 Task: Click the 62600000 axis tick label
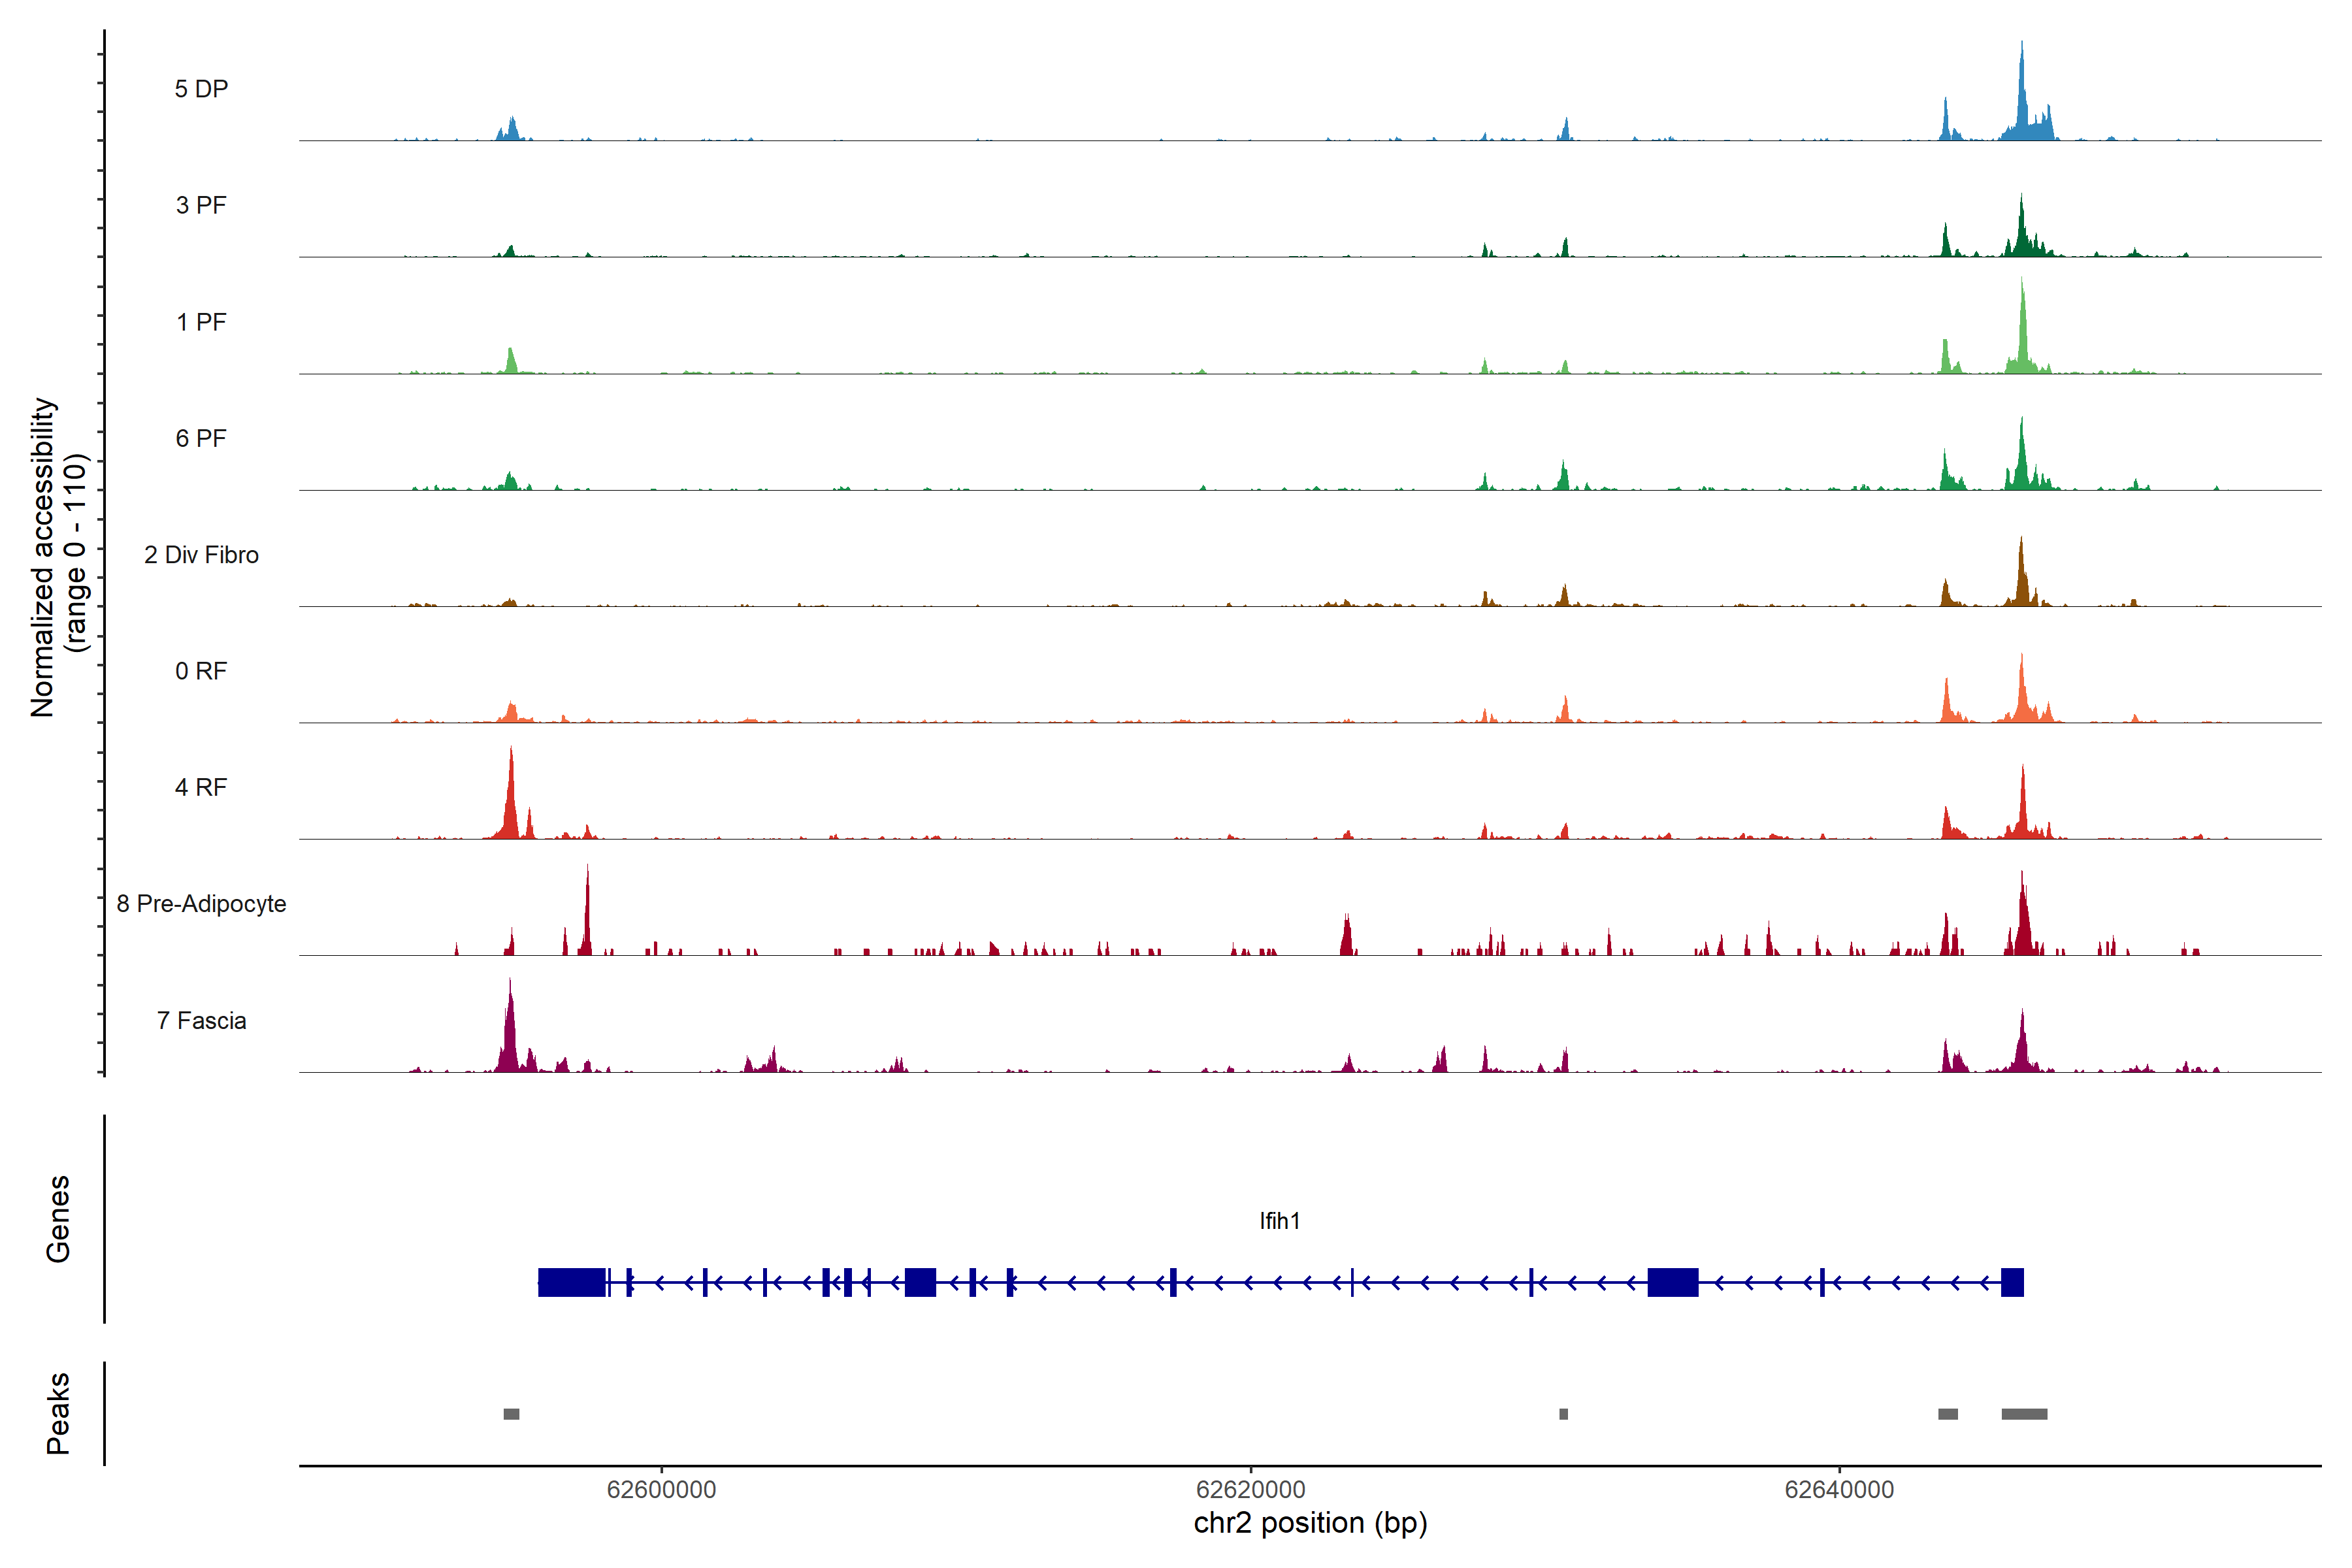pos(661,1490)
